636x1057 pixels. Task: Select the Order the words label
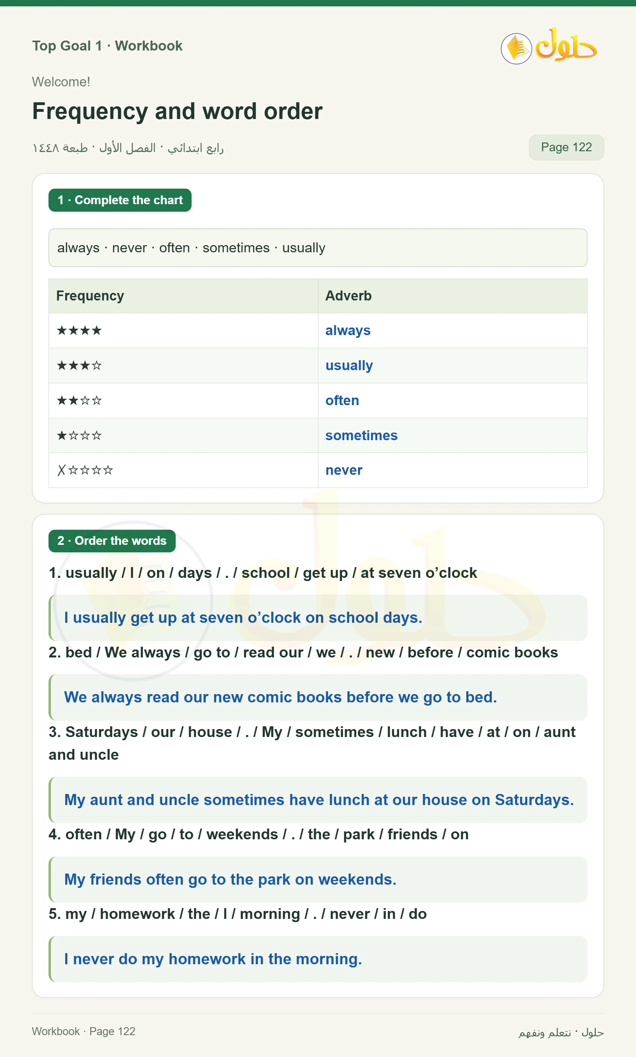pos(112,540)
